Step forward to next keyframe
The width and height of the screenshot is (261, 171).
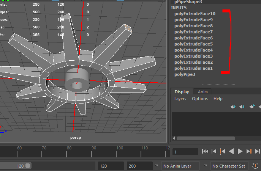249,152
